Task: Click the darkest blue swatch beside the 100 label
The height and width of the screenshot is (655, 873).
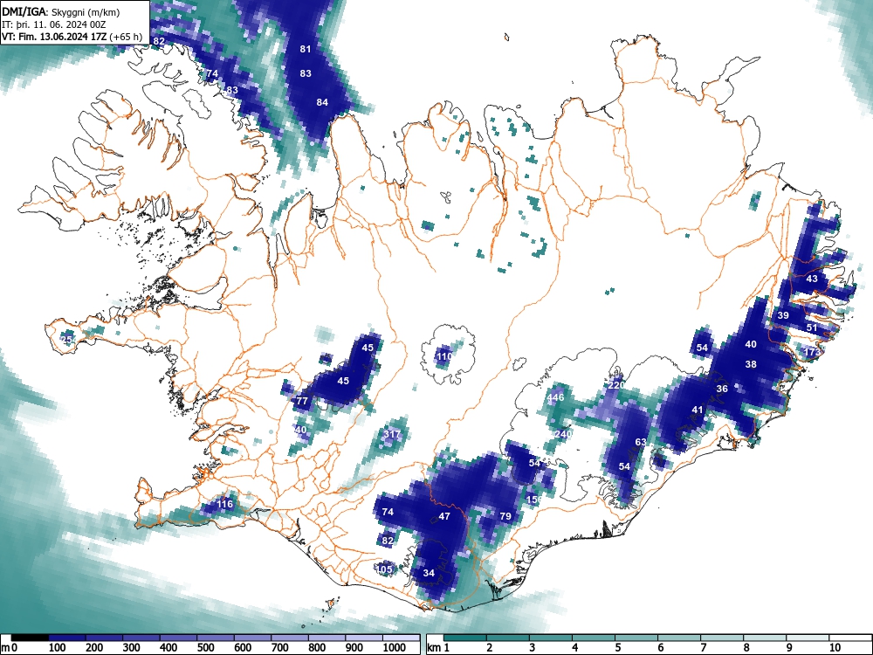Action: [67, 638]
